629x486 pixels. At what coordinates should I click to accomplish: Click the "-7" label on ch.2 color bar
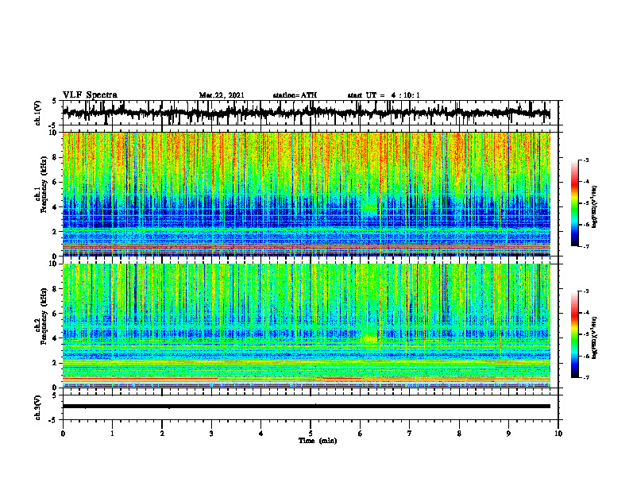pyautogui.click(x=585, y=378)
